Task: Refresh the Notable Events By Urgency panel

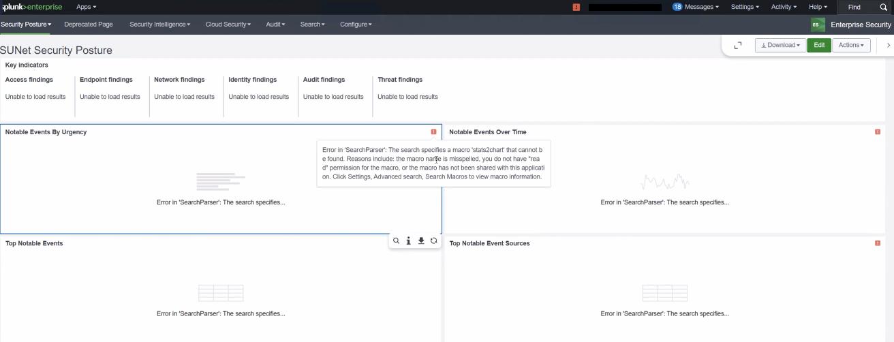Action: pyautogui.click(x=433, y=240)
